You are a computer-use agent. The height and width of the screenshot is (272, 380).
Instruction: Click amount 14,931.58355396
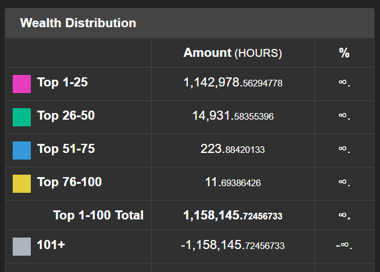233,115
